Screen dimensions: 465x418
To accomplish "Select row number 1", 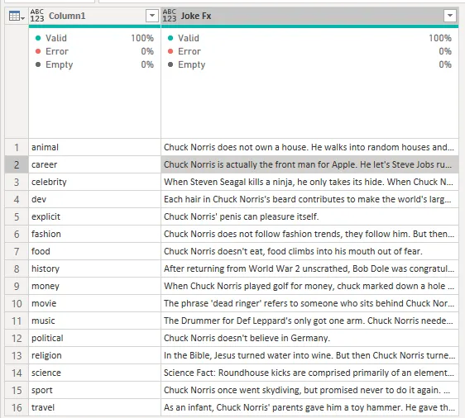I will [17, 147].
